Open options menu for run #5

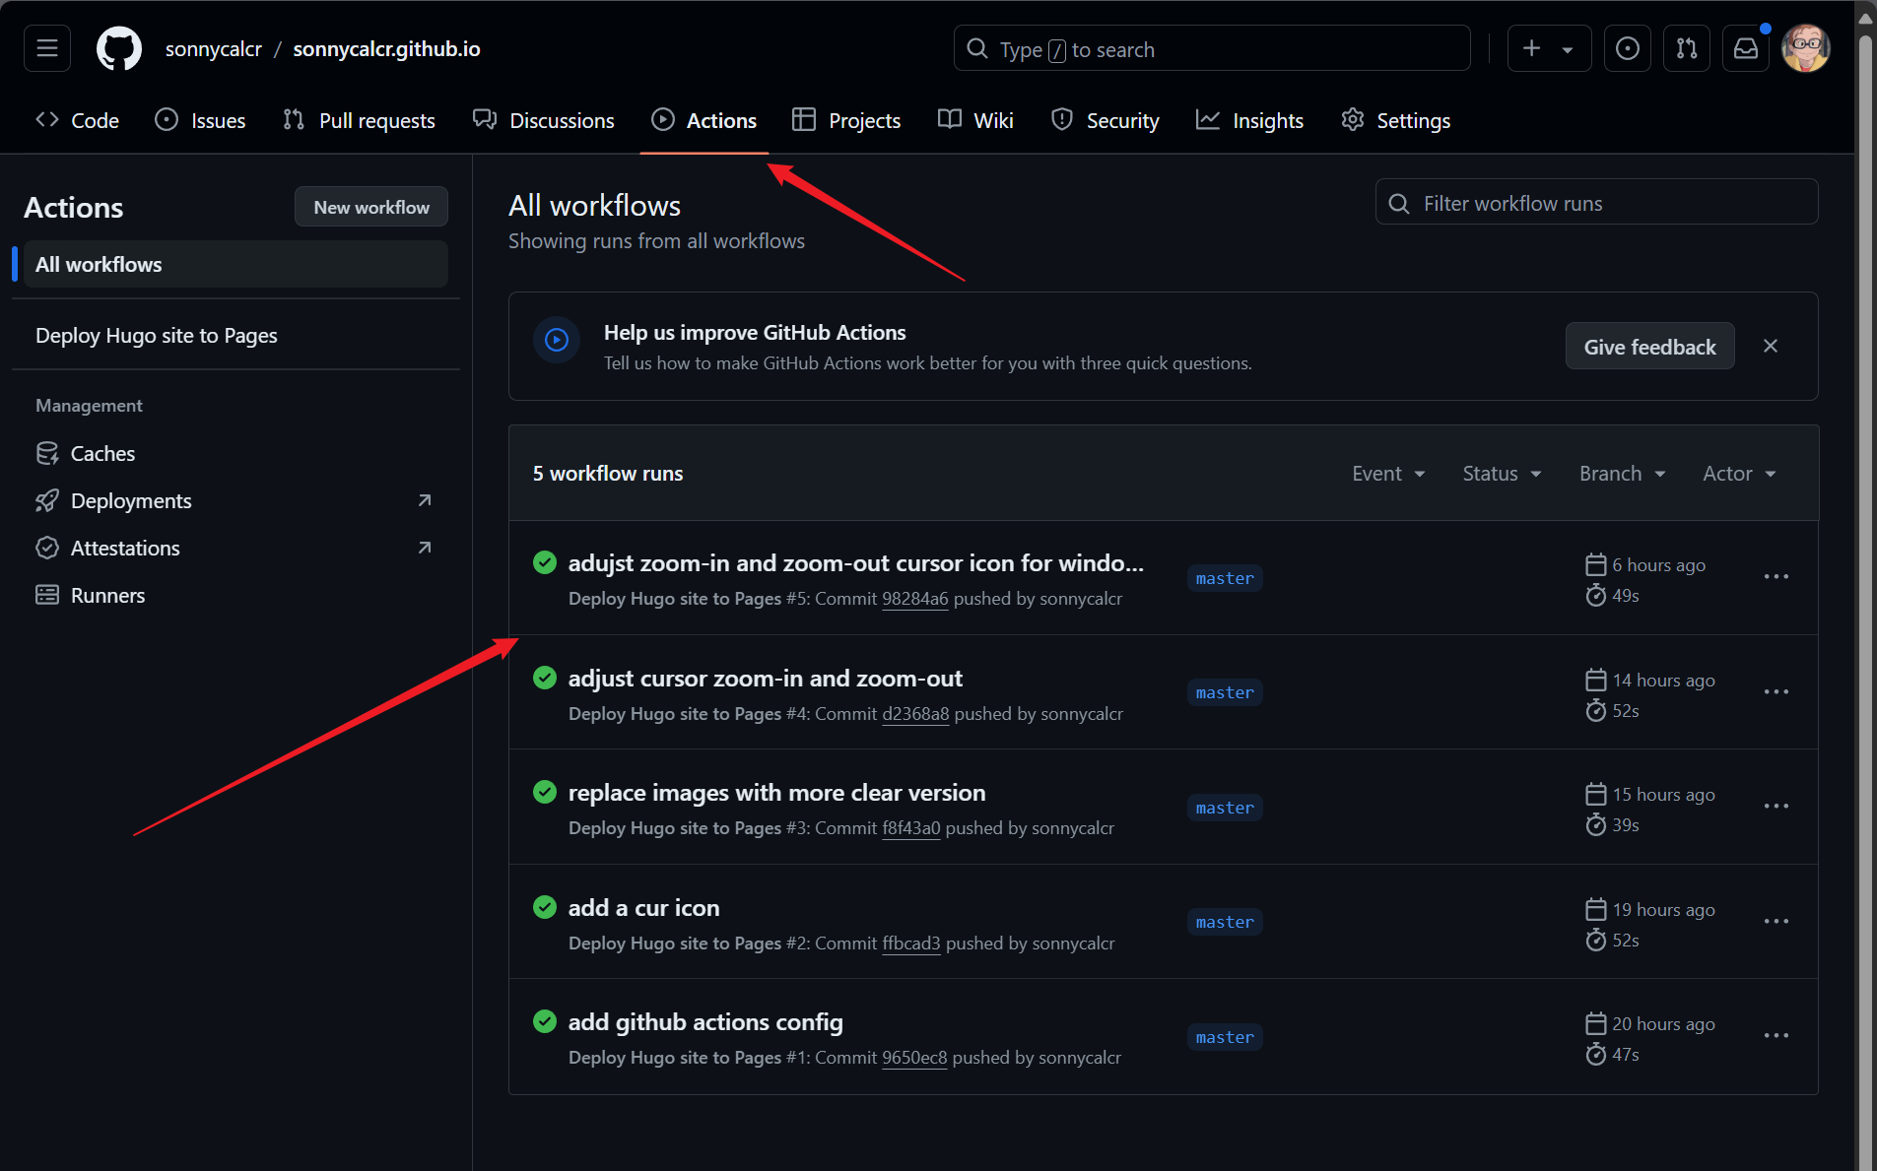tap(1776, 577)
